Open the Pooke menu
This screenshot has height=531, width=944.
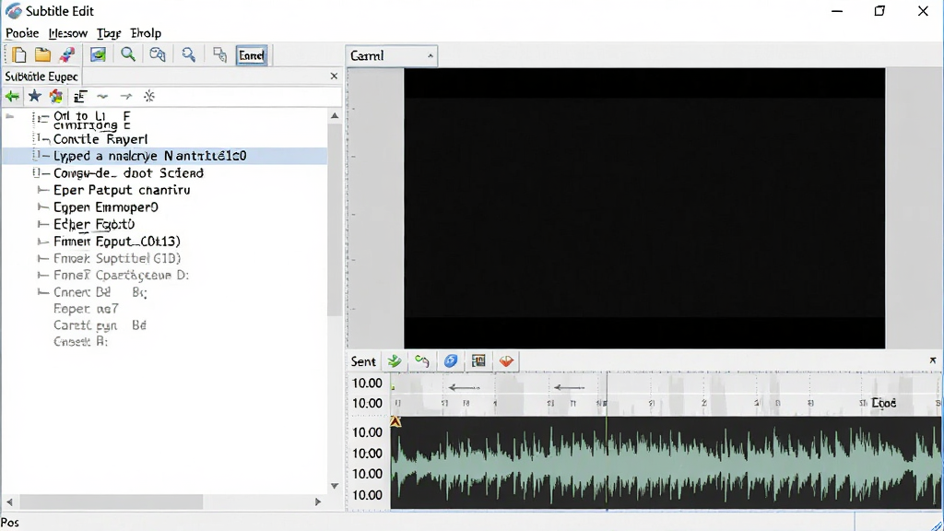click(22, 33)
